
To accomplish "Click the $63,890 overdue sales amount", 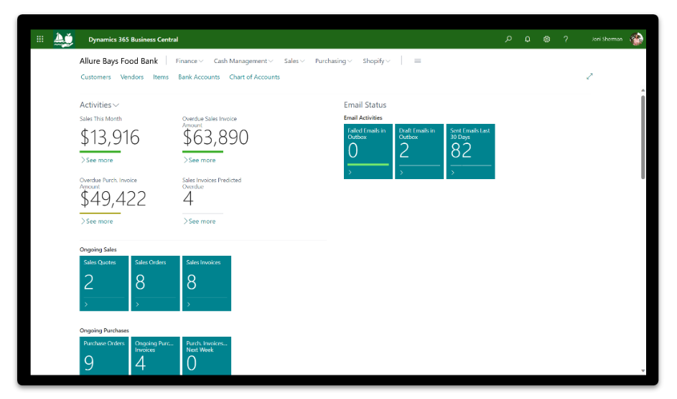I will tap(215, 138).
